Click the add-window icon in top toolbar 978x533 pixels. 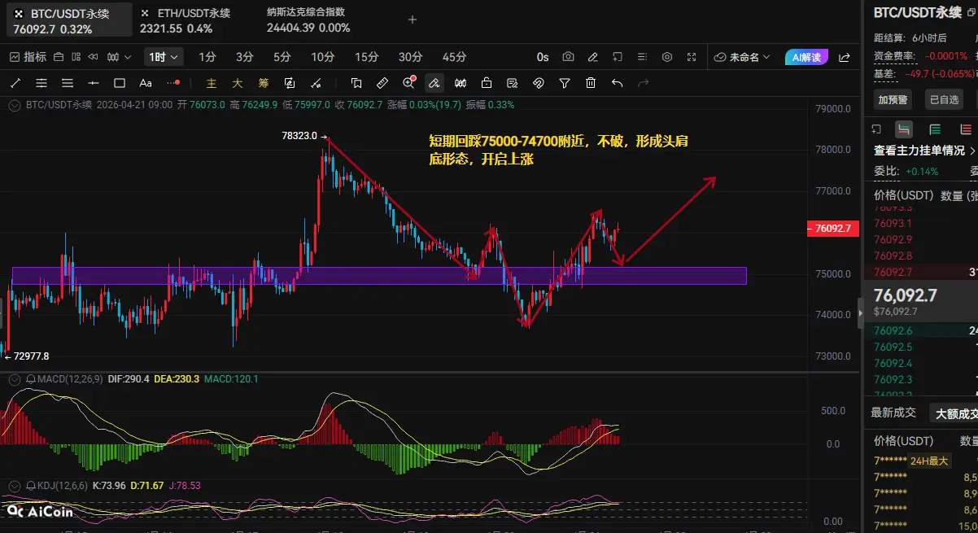coord(618,57)
